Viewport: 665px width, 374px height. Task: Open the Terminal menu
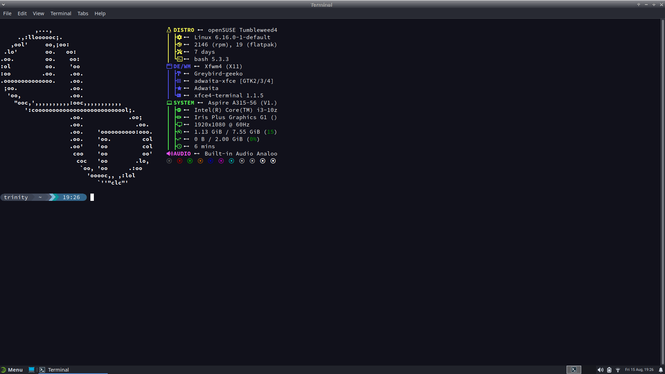[x=61, y=14]
